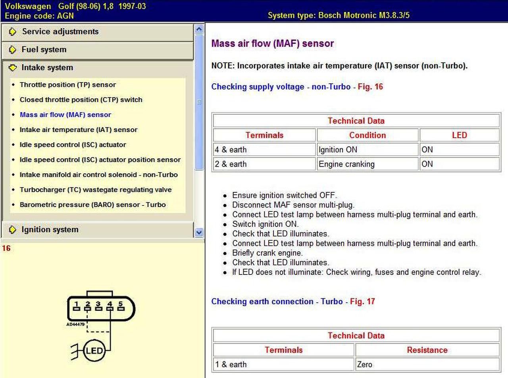Open the Fuel system menu heading
Viewport: 508px width, 378px height.
pos(44,50)
